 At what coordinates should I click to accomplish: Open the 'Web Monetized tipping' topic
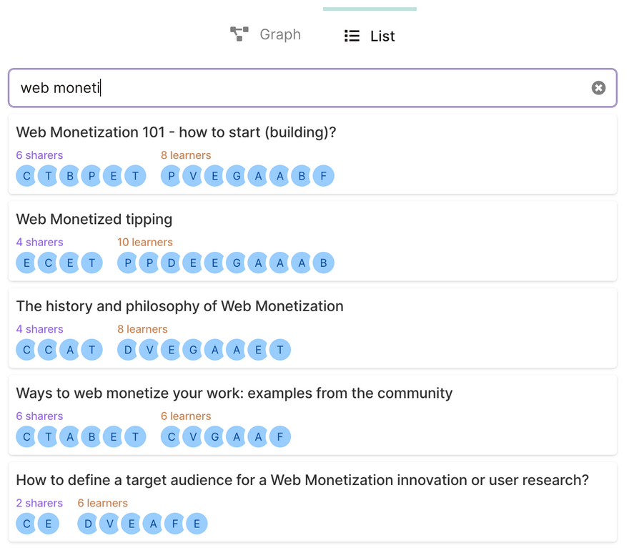94,220
